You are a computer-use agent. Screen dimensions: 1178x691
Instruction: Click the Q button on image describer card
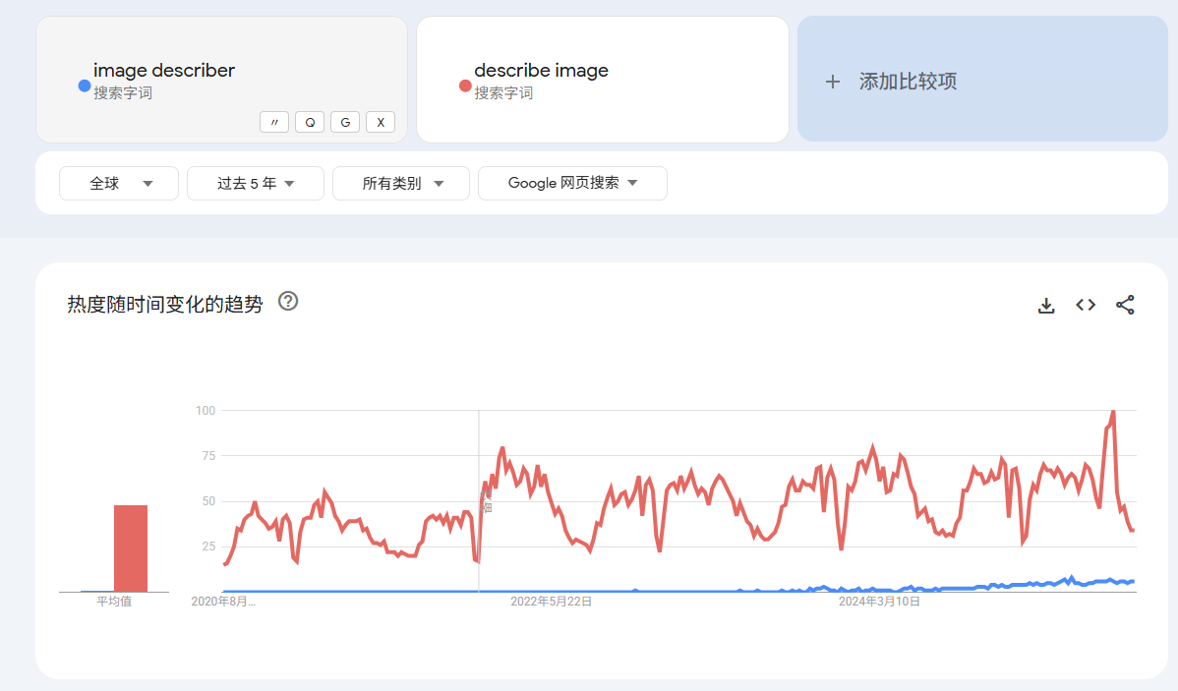[x=310, y=122]
